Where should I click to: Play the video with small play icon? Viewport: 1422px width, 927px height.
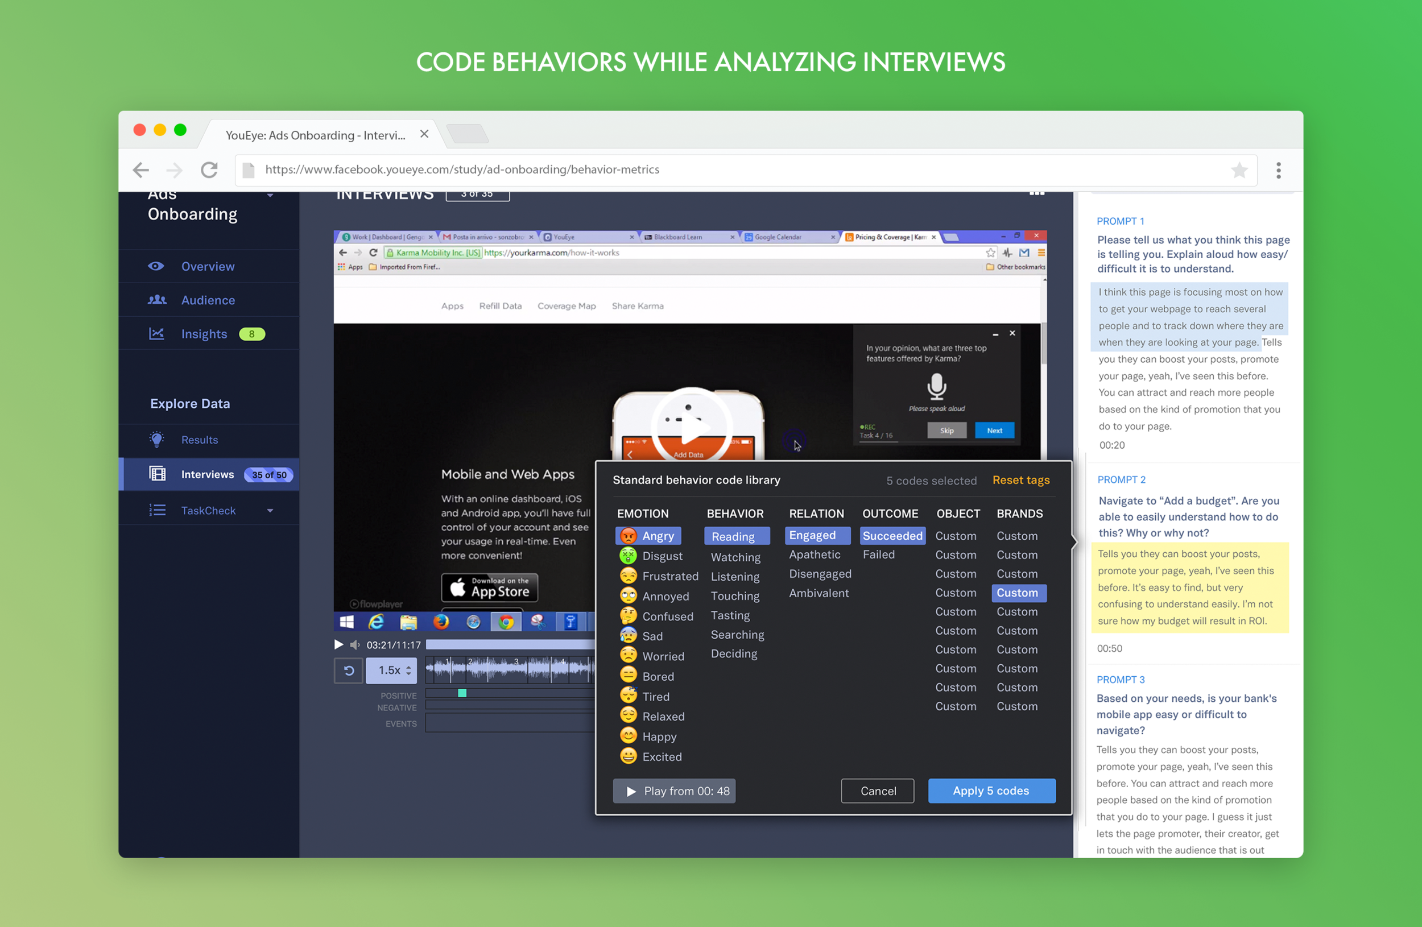[x=339, y=645]
